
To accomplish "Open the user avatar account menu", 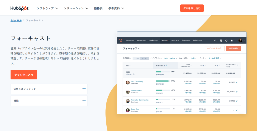I will [242, 41].
